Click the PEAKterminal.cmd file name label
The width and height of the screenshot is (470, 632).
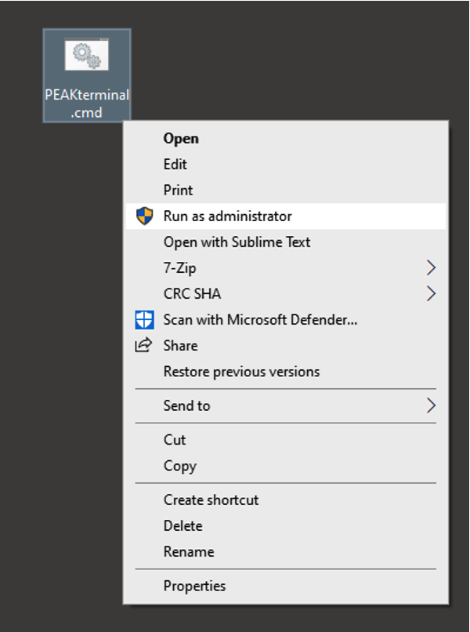(x=87, y=104)
